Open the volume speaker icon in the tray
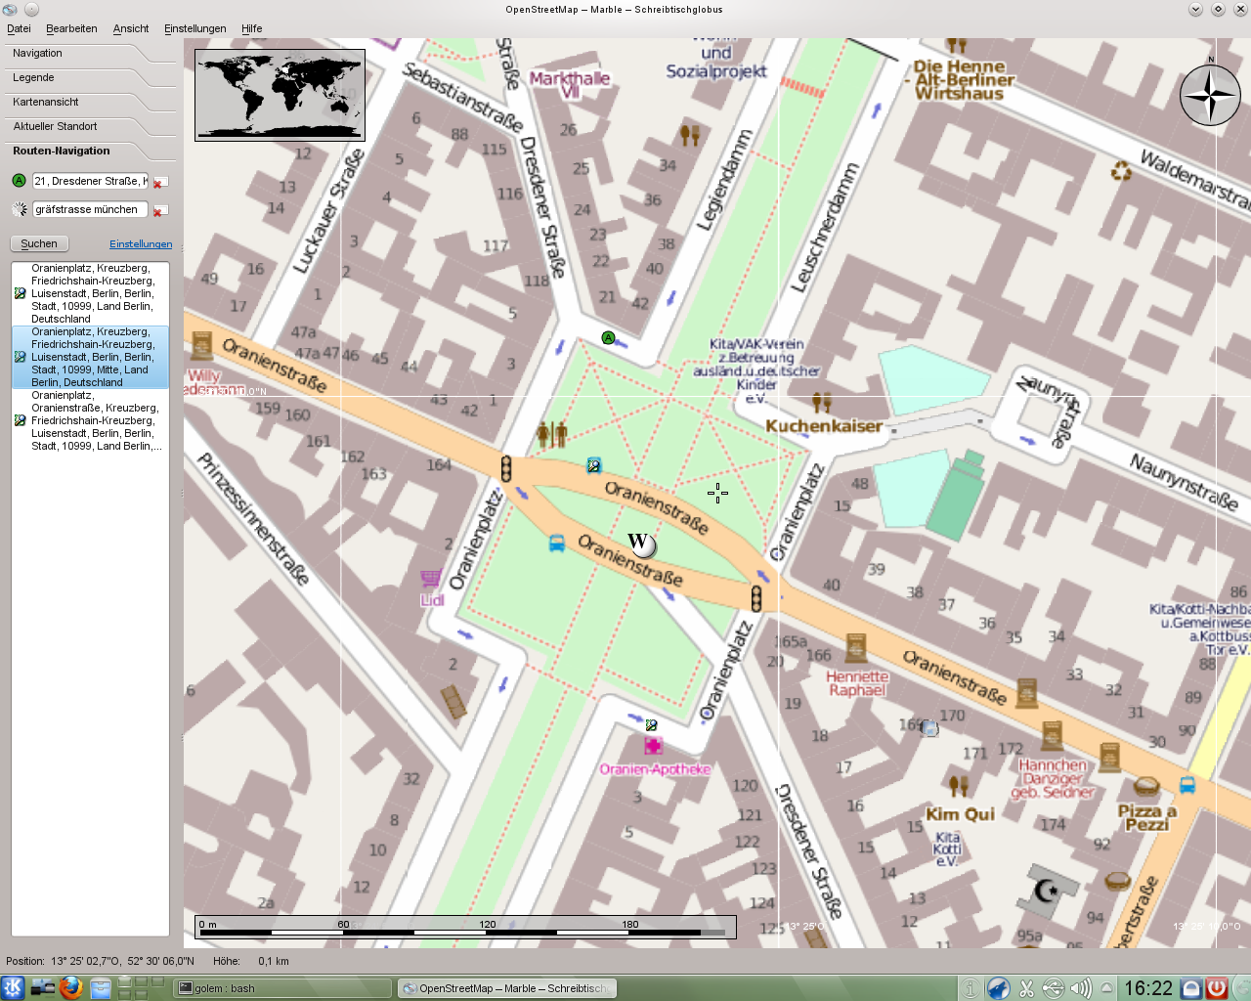1251x1001 pixels. [x=1079, y=987]
